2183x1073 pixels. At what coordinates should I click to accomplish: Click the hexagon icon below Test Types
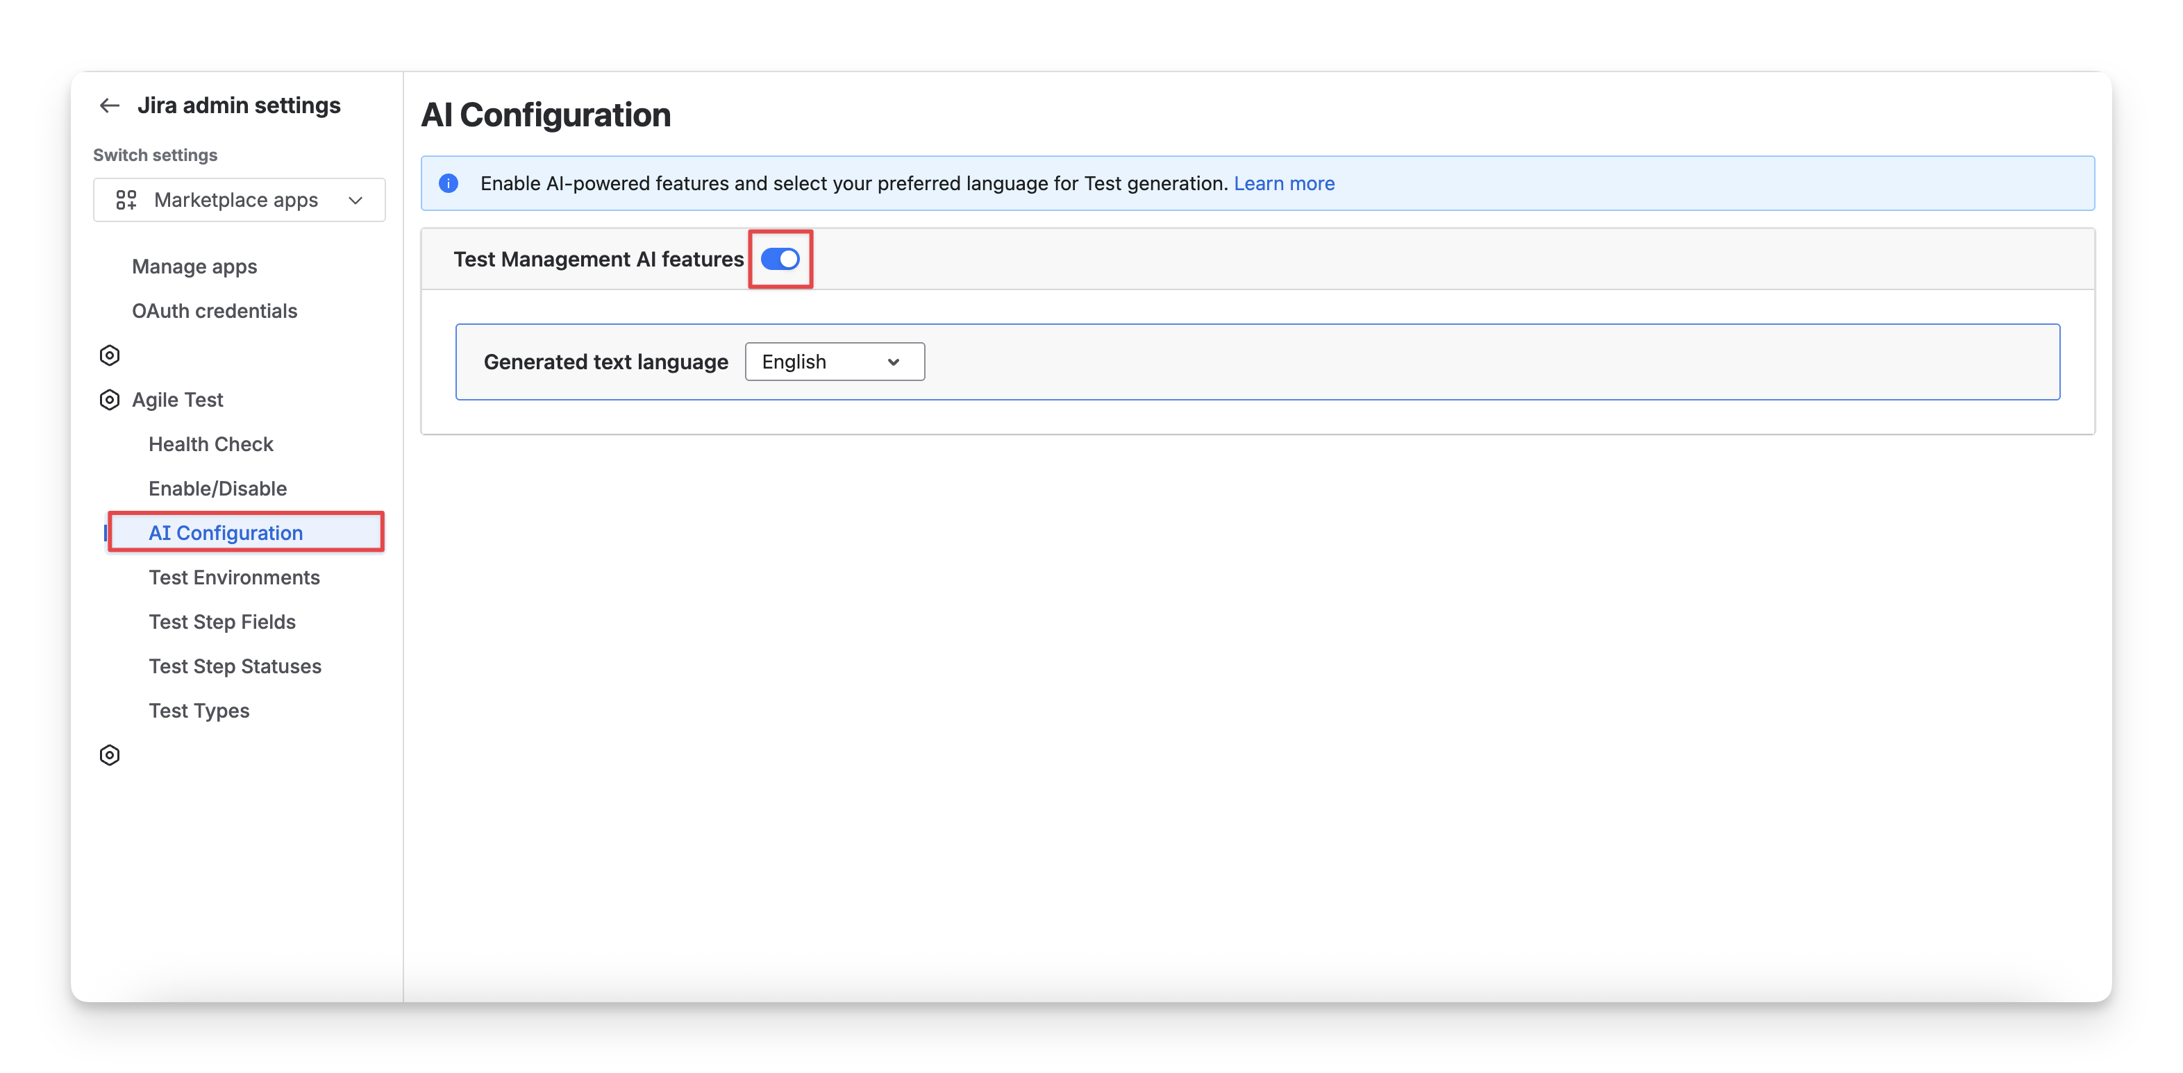[x=109, y=754]
